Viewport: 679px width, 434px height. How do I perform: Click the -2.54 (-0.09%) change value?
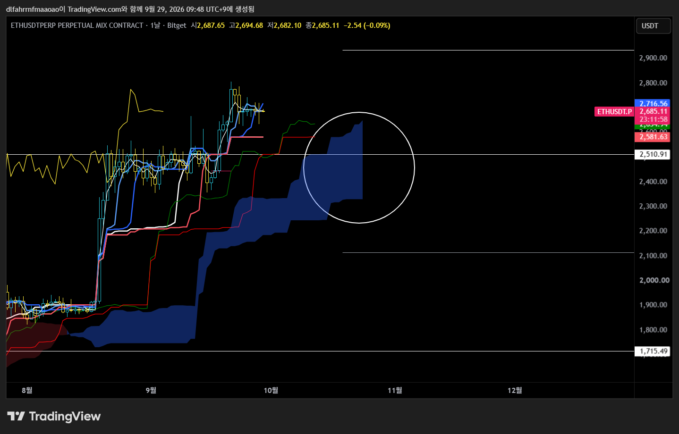point(367,25)
